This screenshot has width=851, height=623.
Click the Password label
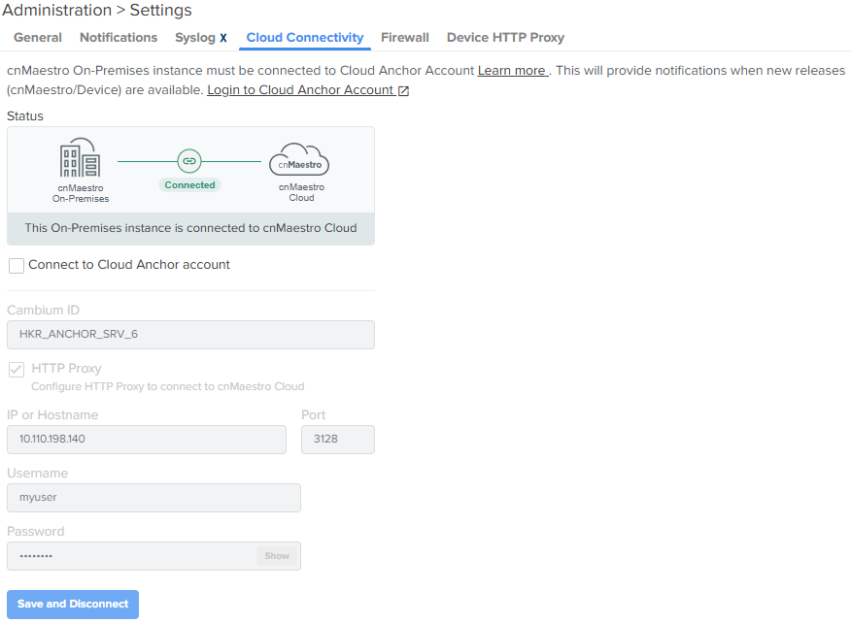pyautogui.click(x=35, y=532)
